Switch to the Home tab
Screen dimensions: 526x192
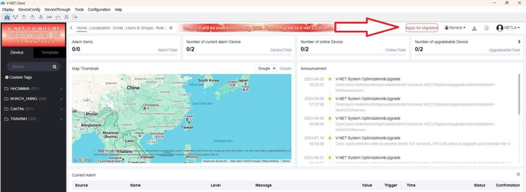82,28
